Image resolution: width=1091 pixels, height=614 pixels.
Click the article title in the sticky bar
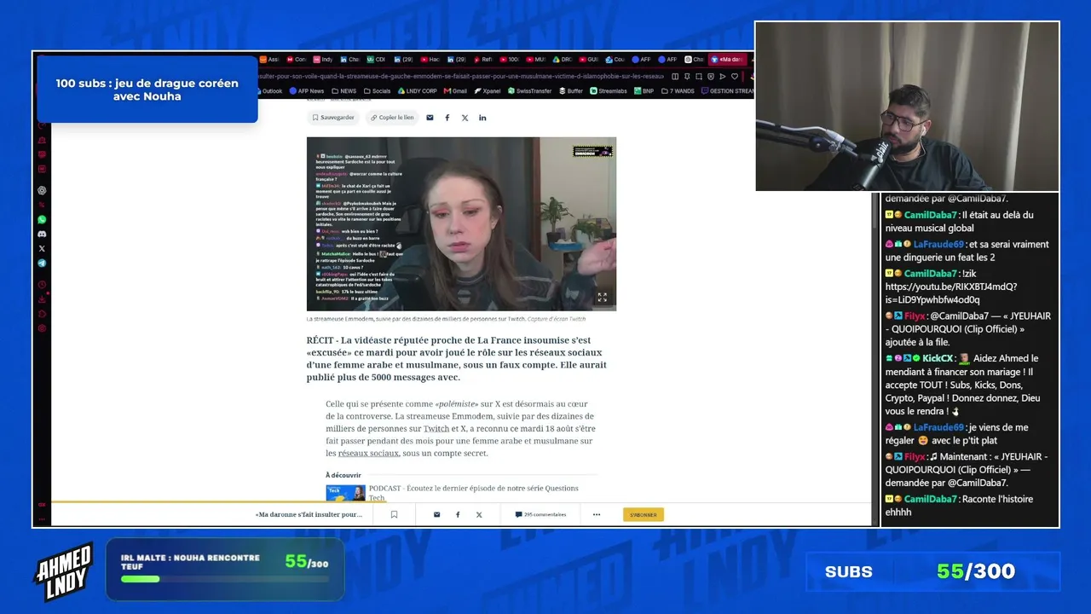coord(309,514)
